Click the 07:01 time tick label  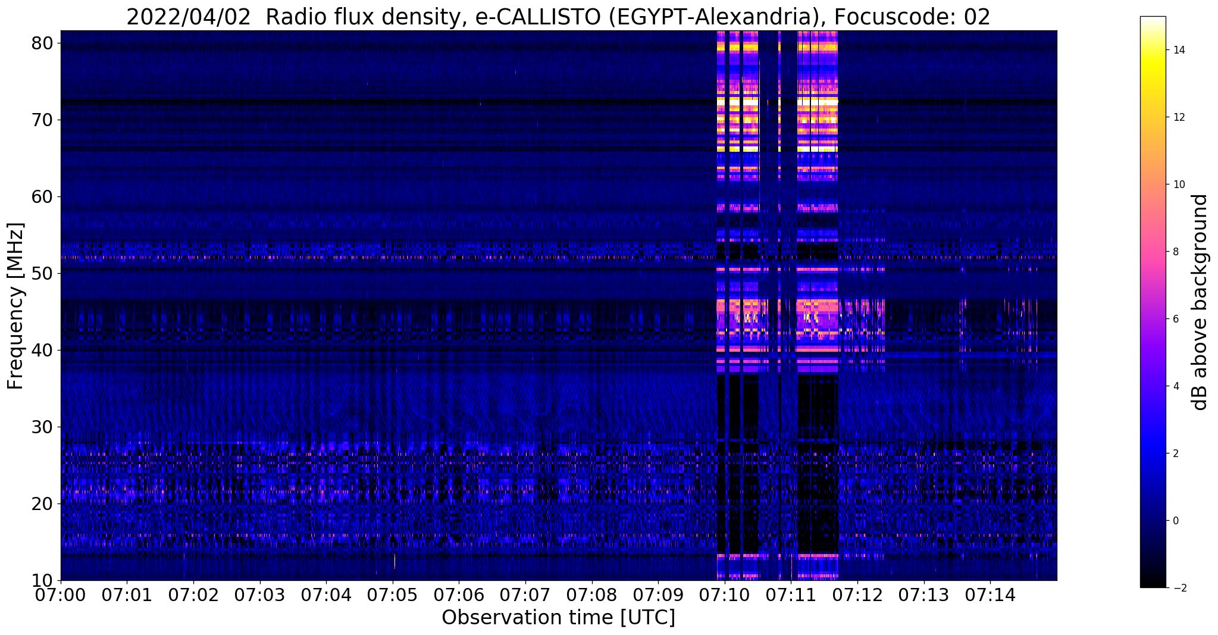127,595
